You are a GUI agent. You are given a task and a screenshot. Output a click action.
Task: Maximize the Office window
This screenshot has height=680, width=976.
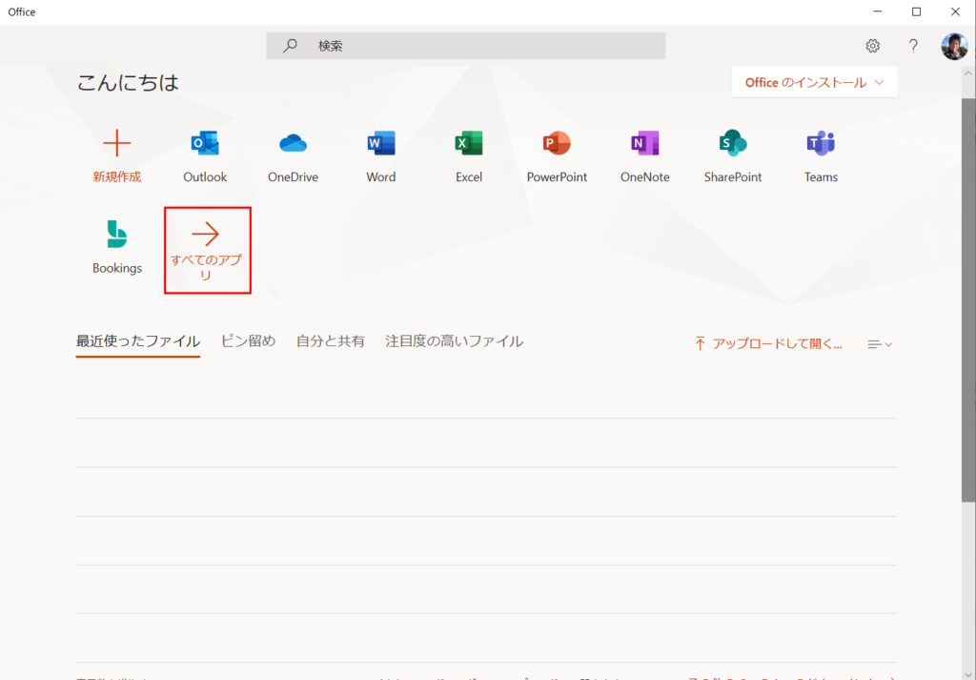tap(916, 11)
